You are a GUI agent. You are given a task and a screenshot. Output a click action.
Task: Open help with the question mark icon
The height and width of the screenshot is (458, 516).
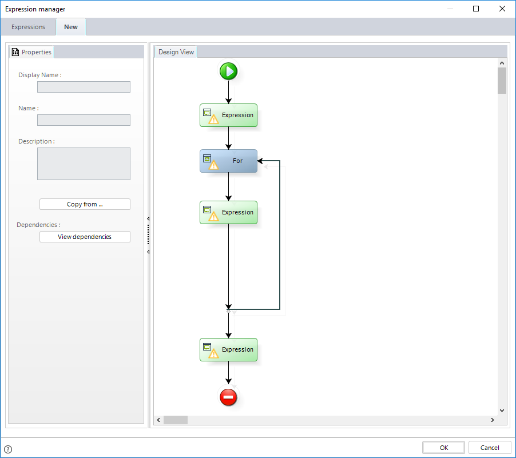click(x=8, y=449)
